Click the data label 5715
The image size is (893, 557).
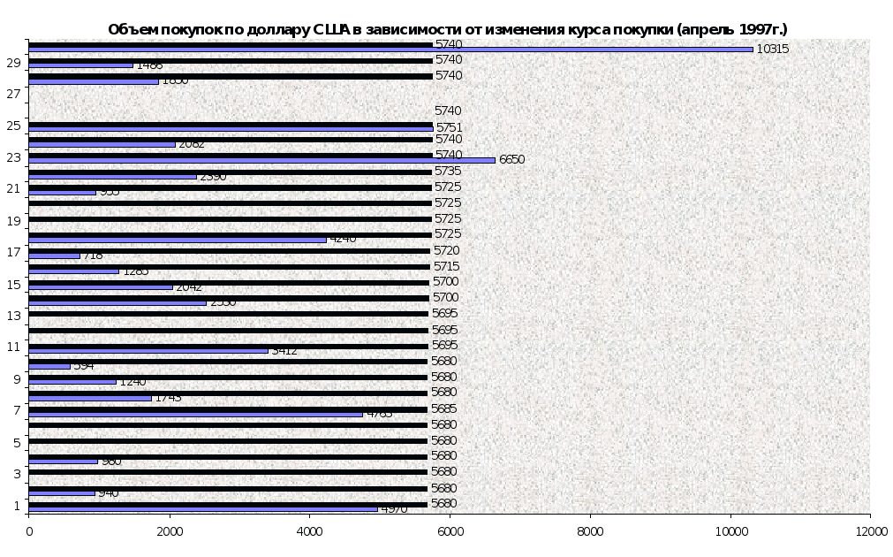[447, 266]
